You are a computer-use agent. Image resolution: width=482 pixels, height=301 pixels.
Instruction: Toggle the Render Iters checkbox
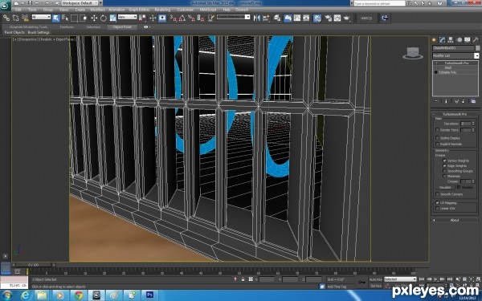click(437, 130)
